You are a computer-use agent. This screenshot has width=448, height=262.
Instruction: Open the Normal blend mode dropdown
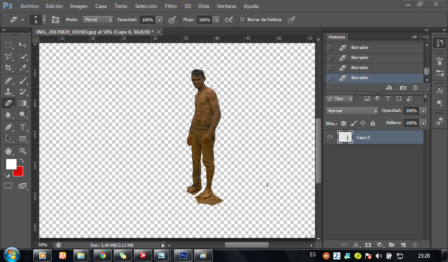pos(352,111)
